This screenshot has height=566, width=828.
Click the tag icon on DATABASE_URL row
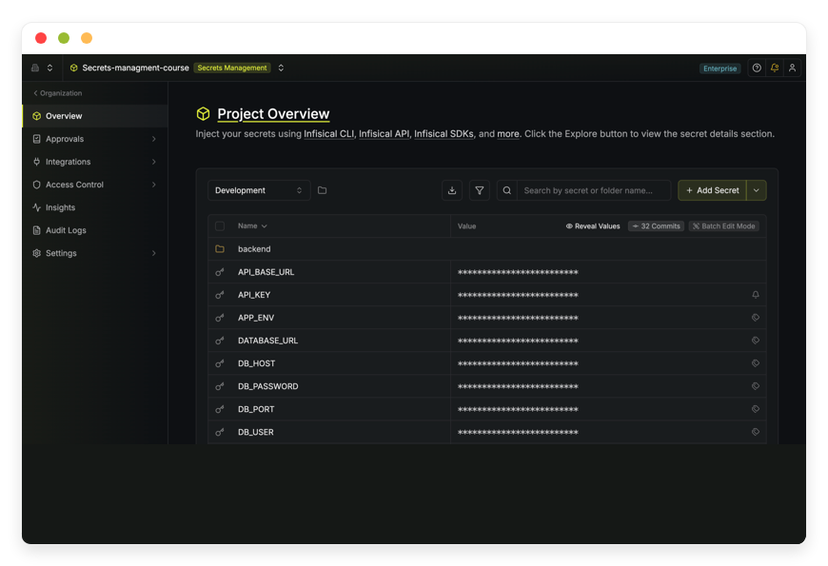point(756,341)
